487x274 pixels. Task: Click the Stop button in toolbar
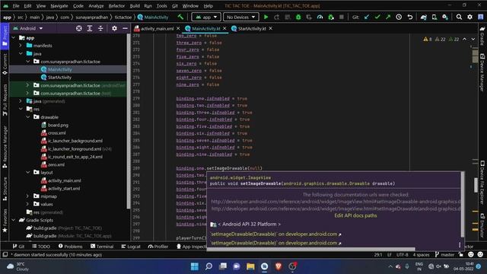(342, 17)
